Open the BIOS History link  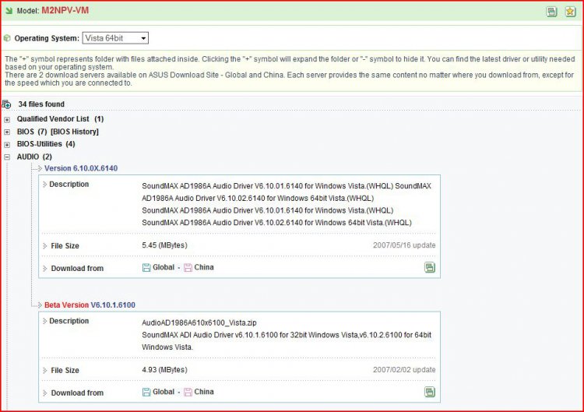tap(75, 132)
